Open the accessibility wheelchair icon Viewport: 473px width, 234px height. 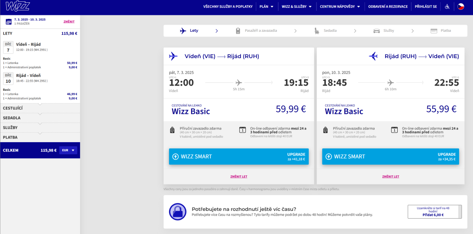447,7
